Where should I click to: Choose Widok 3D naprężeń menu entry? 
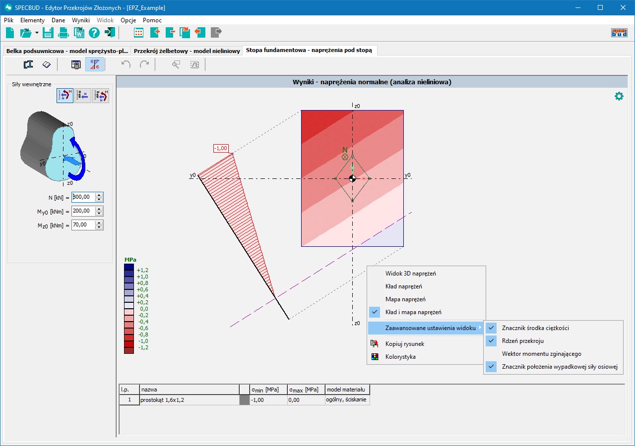pos(410,274)
